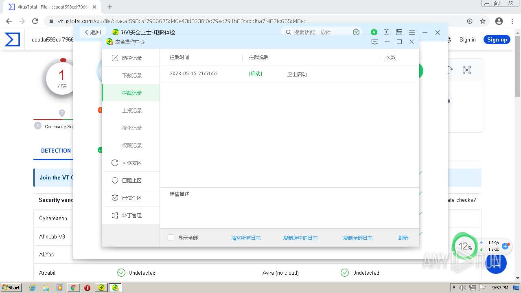
Task: Click 卫士启动 description text
Action: coord(297,74)
